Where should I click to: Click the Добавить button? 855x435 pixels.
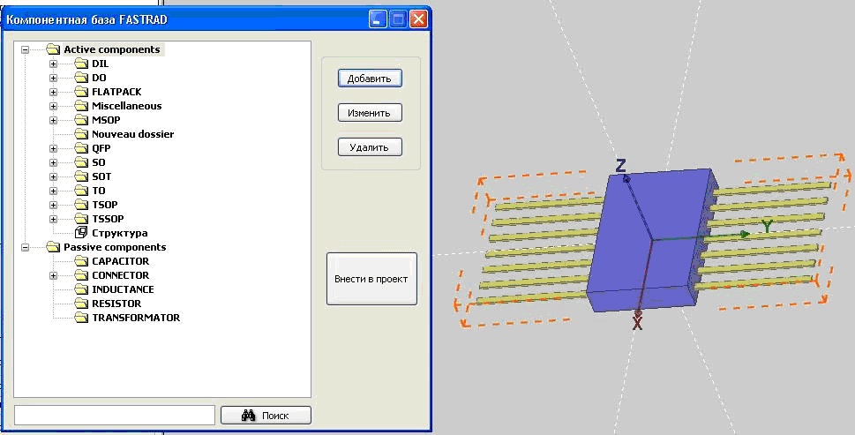click(370, 79)
